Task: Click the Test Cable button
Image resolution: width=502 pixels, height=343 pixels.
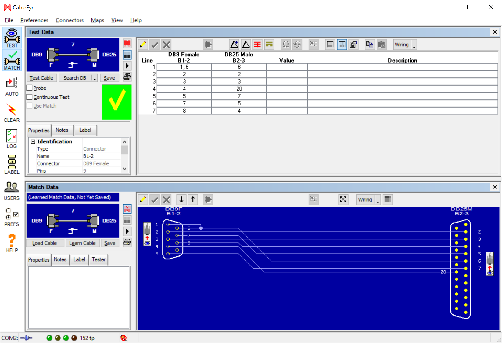Action: pyautogui.click(x=41, y=78)
